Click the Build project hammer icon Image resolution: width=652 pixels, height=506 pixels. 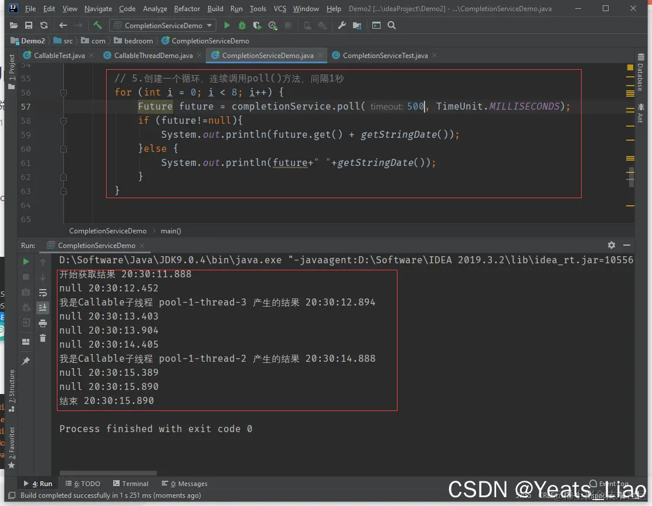click(x=97, y=25)
